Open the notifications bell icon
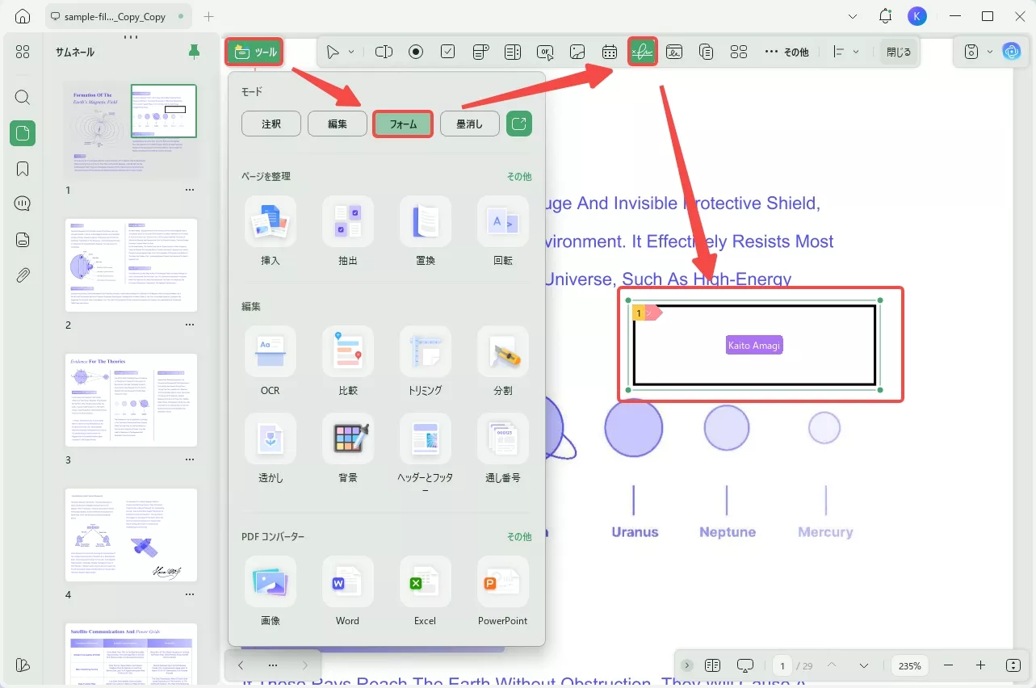This screenshot has height=688, width=1036. 886,16
